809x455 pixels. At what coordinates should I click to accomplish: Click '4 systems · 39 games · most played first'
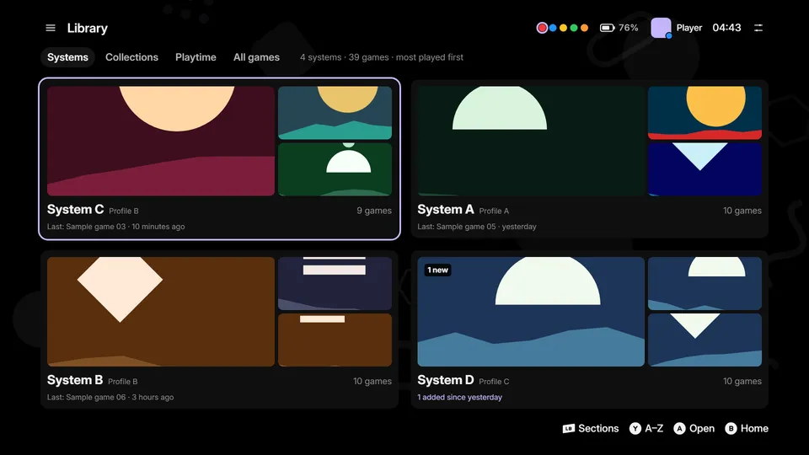click(x=382, y=57)
